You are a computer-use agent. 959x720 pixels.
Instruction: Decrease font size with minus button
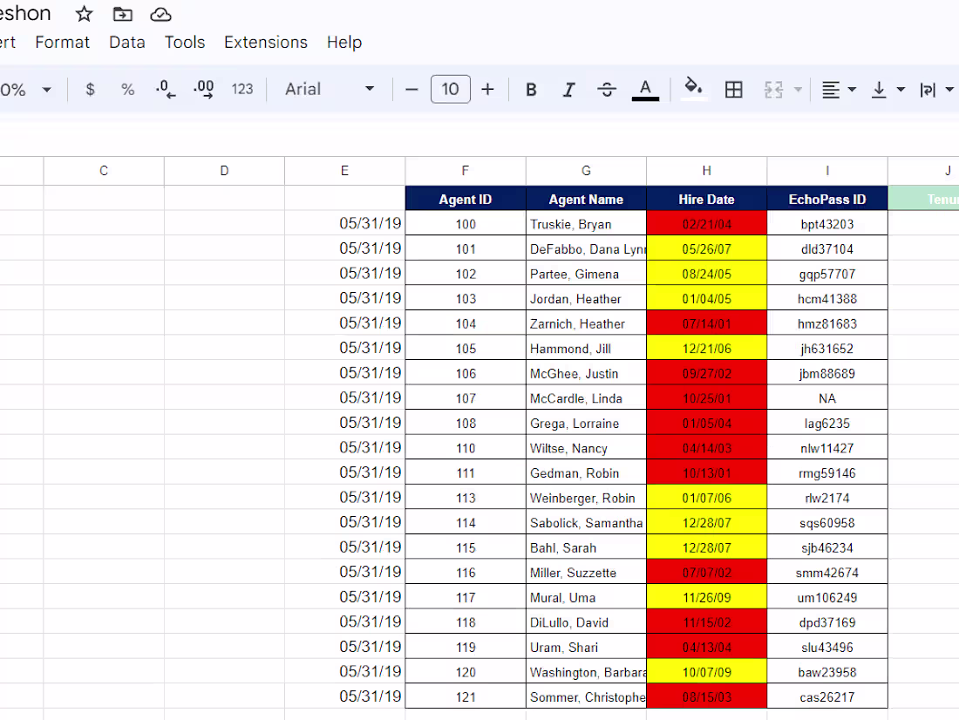click(411, 90)
